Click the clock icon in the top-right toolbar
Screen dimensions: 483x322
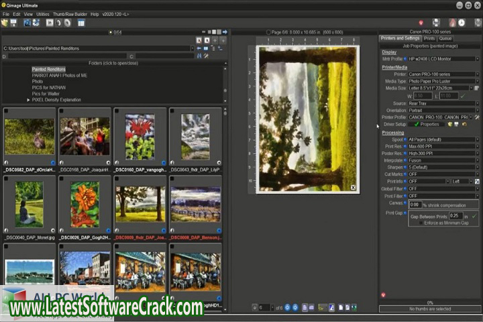(462, 23)
